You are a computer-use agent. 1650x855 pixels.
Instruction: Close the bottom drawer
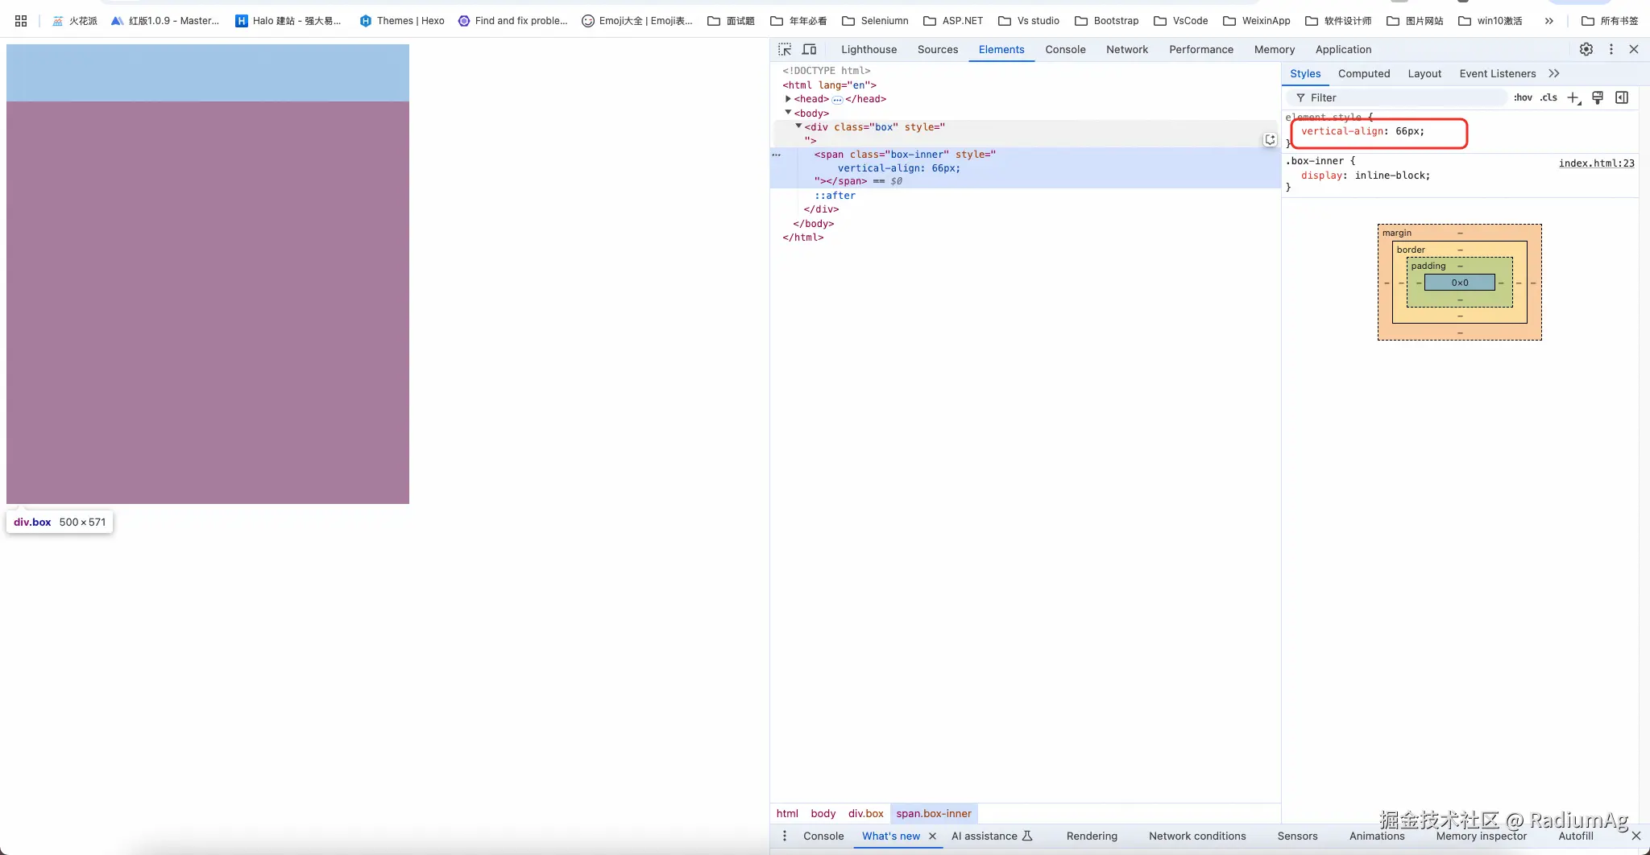point(1636,836)
